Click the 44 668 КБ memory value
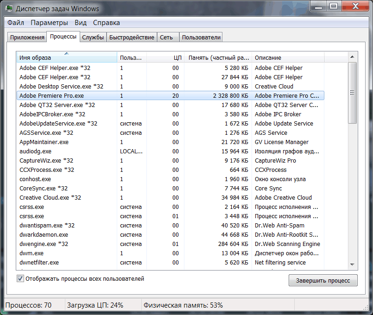373x315 pixels. coord(235,235)
